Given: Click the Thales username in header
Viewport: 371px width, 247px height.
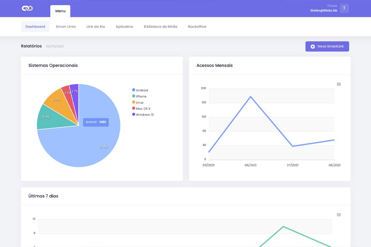Looking at the screenshot, I should coord(332,6).
